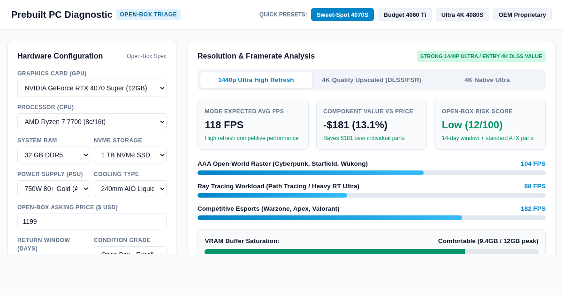The image size is (563, 295).
Task: Load the OEM Proprietary preset
Action: (x=522, y=15)
